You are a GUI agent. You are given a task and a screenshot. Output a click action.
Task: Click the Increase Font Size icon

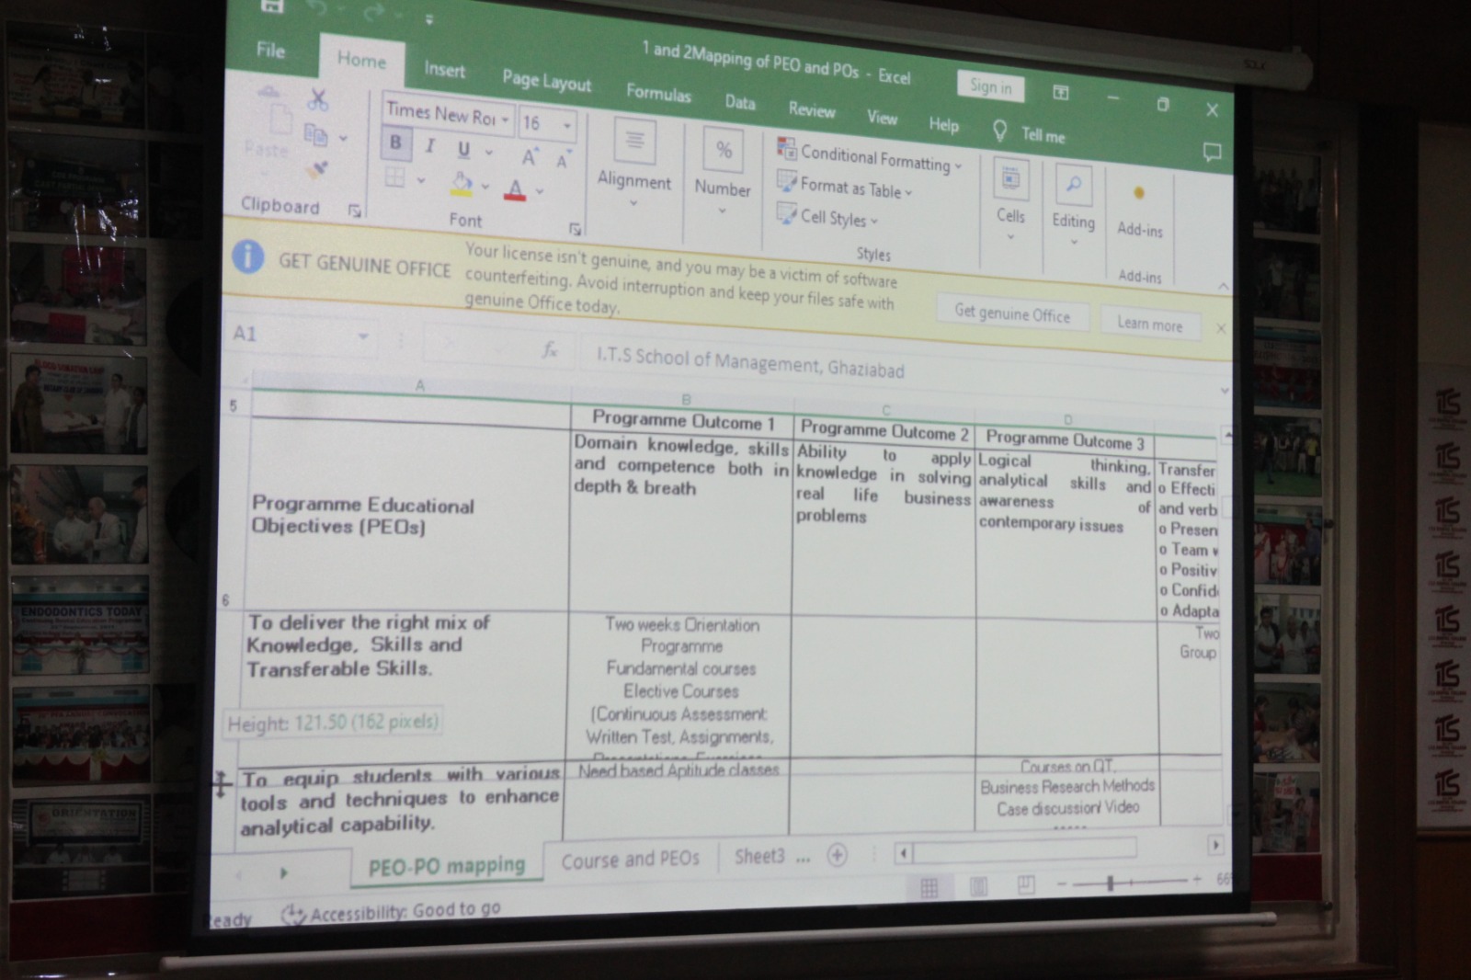pyautogui.click(x=529, y=157)
